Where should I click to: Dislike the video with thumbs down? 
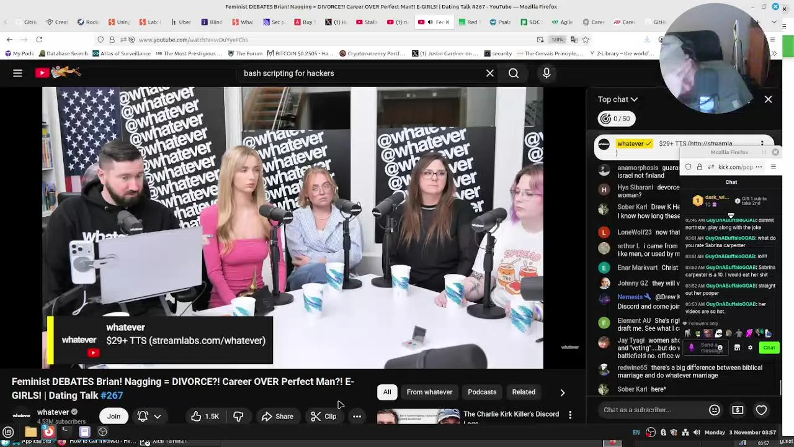point(238,417)
